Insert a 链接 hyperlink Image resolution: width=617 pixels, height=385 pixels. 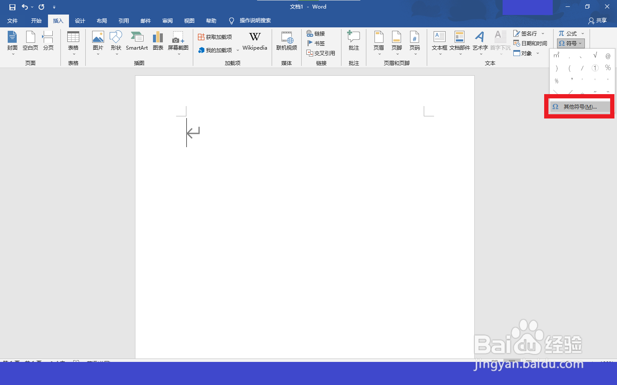(316, 33)
